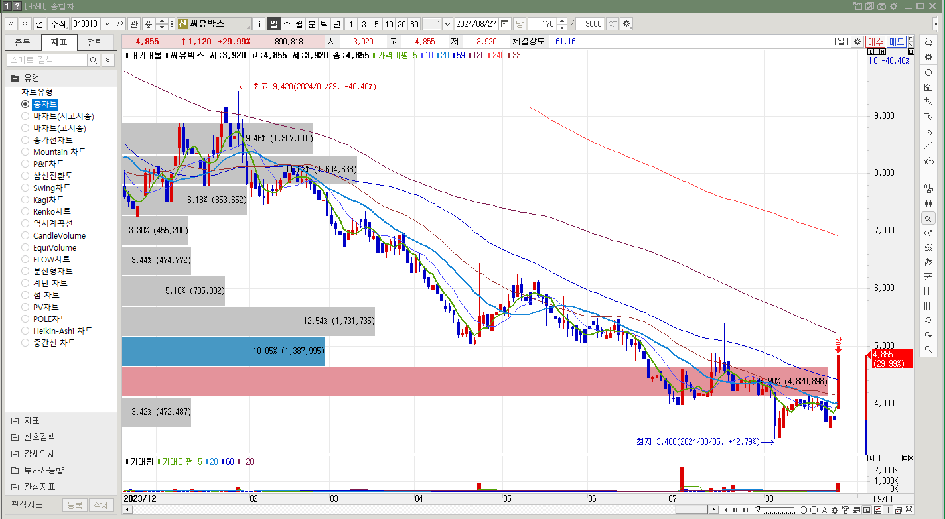Click the stock search magnifier in the toolbar

pyautogui.click(x=119, y=23)
